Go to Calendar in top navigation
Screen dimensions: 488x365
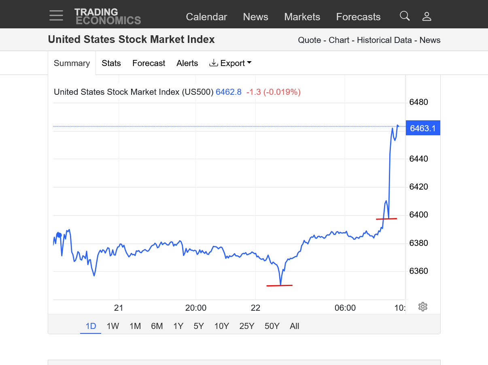tap(206, 17)
